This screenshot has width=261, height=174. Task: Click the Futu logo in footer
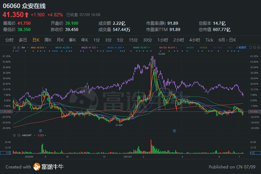tap(37, 167)
